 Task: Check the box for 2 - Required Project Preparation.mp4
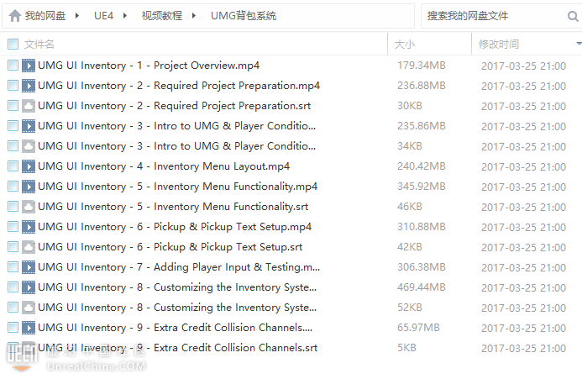pos(13,86)
